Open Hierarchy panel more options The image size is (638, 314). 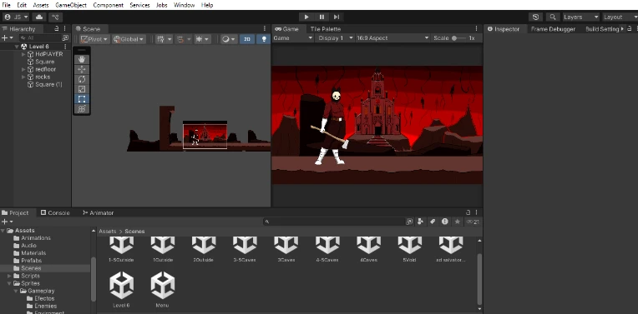64,29
